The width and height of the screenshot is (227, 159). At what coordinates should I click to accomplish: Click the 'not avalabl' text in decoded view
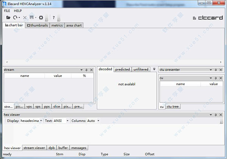point(127,84)
